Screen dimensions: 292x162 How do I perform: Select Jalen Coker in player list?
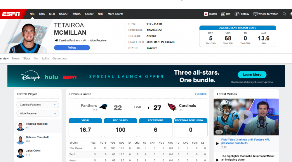coord(33,151)
